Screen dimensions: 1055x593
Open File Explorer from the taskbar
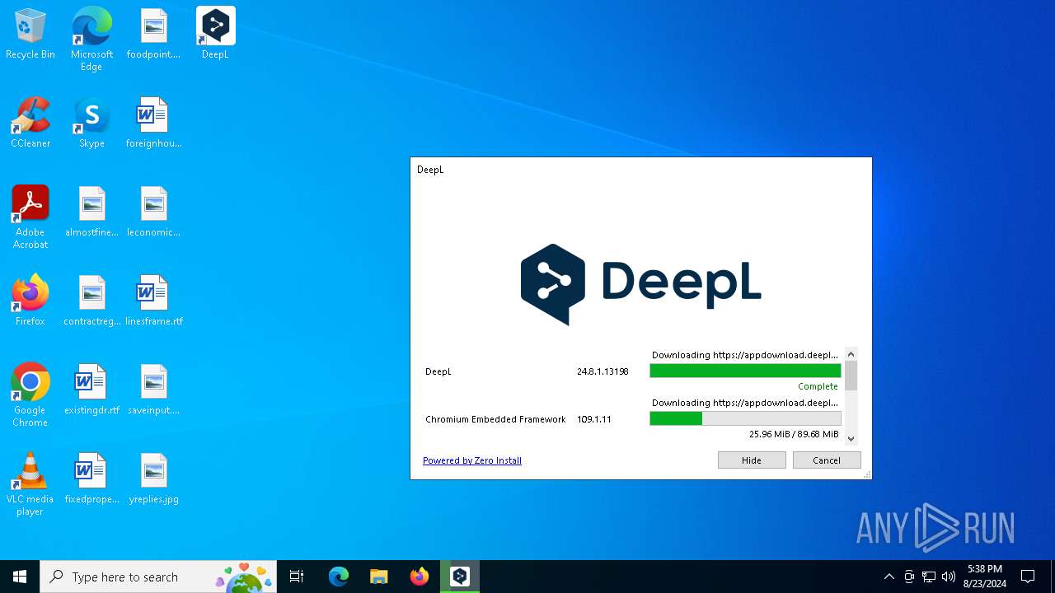pyautogui.click(x=378, y=577)
